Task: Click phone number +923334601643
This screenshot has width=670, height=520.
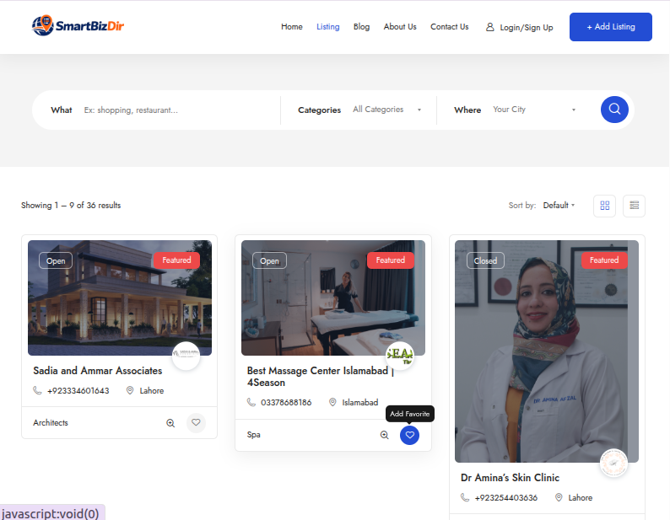Action: [x=78, y=391]
